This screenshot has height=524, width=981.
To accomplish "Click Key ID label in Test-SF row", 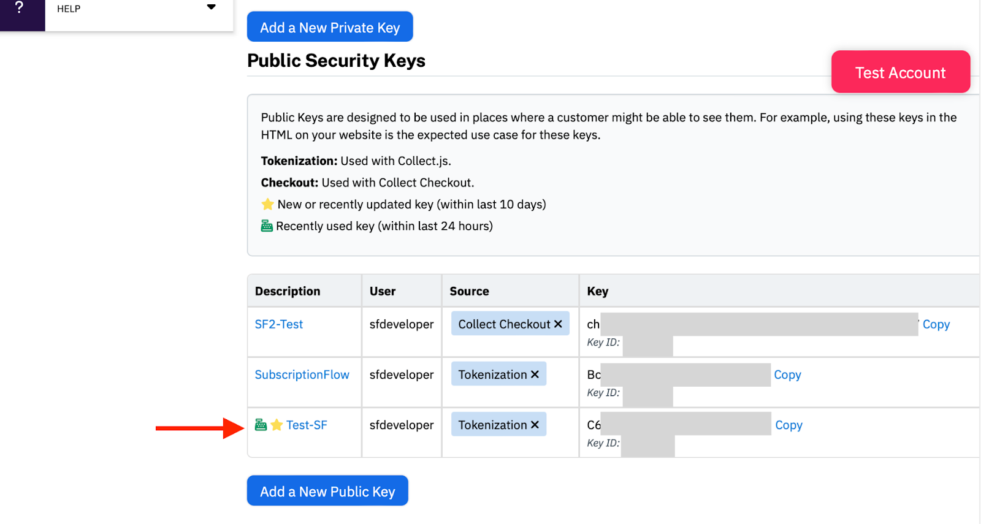I will (x=603, y=443).
